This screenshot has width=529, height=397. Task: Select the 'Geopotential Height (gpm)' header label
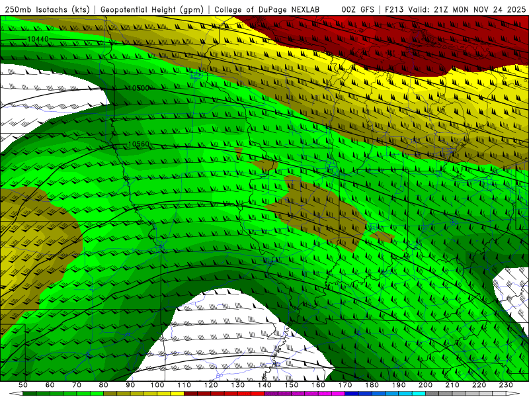coord(152,9)
